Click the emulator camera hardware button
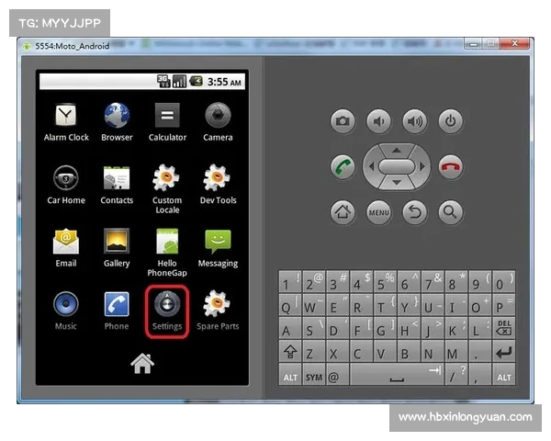 click(343, 121)
